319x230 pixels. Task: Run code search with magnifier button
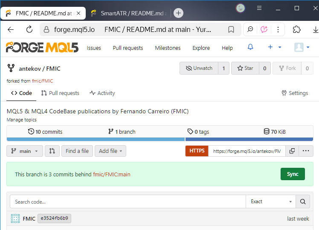303,201
